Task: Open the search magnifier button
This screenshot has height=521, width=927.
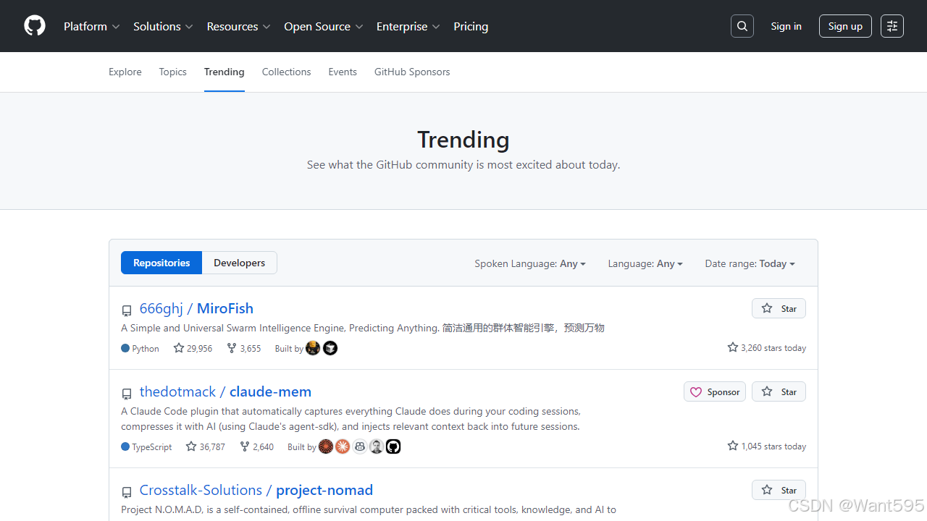Action: (742, 26)
